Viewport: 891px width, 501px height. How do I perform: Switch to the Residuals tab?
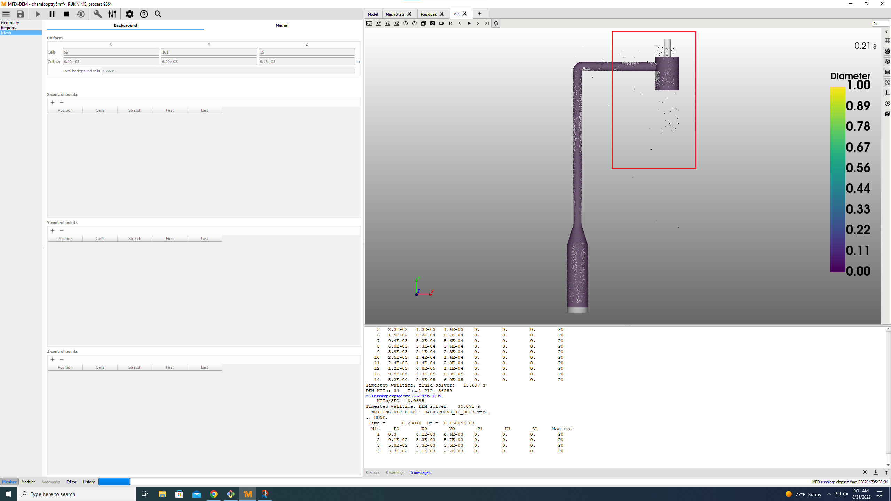[x=429, y=14]
